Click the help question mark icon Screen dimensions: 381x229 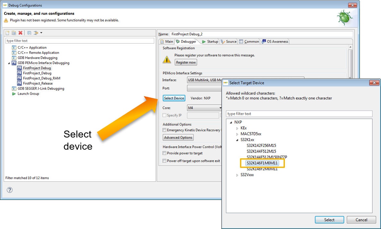click(10, 190)
